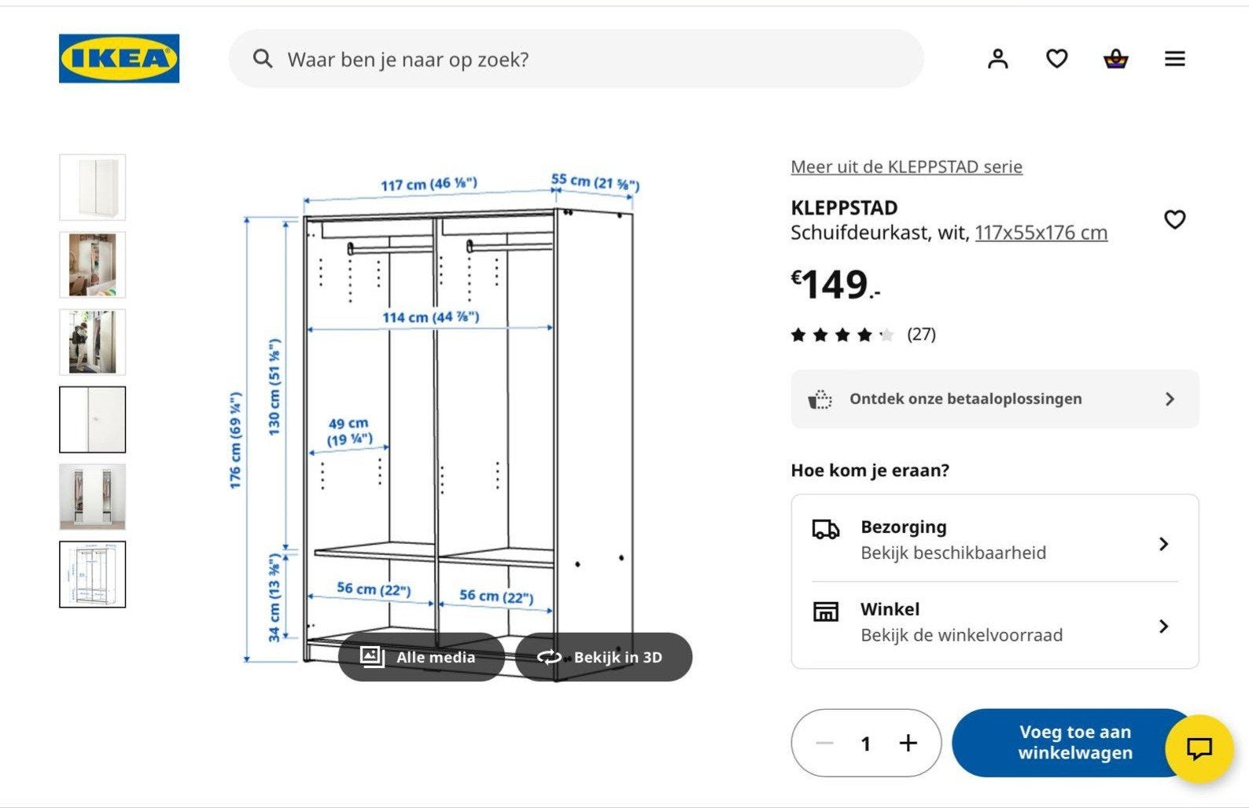Click 'Bekijk in 3D' button

(x=603, y=657)
